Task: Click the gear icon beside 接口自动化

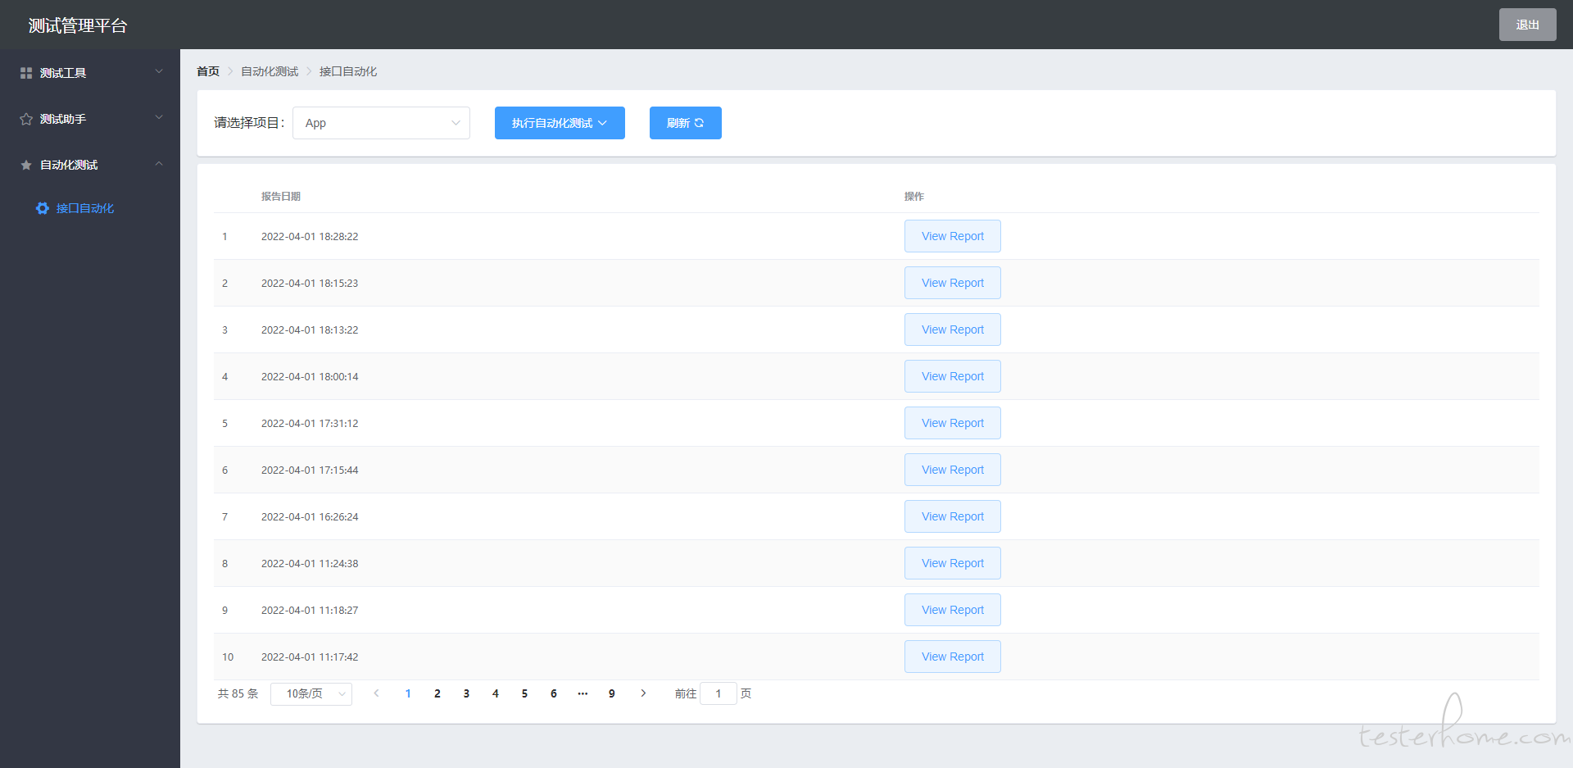Action: click(43, 208)
